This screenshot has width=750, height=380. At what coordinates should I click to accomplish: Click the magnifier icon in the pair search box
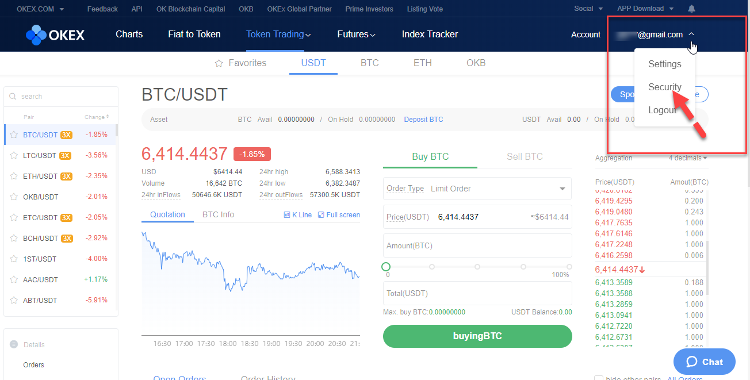[13, 97]
